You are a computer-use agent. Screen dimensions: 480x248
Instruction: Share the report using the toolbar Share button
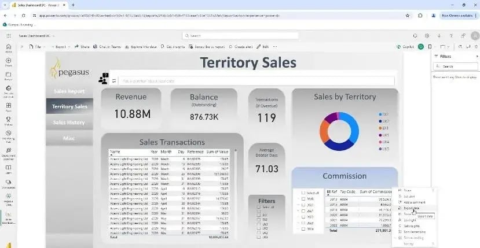click(x=82, y=47)
